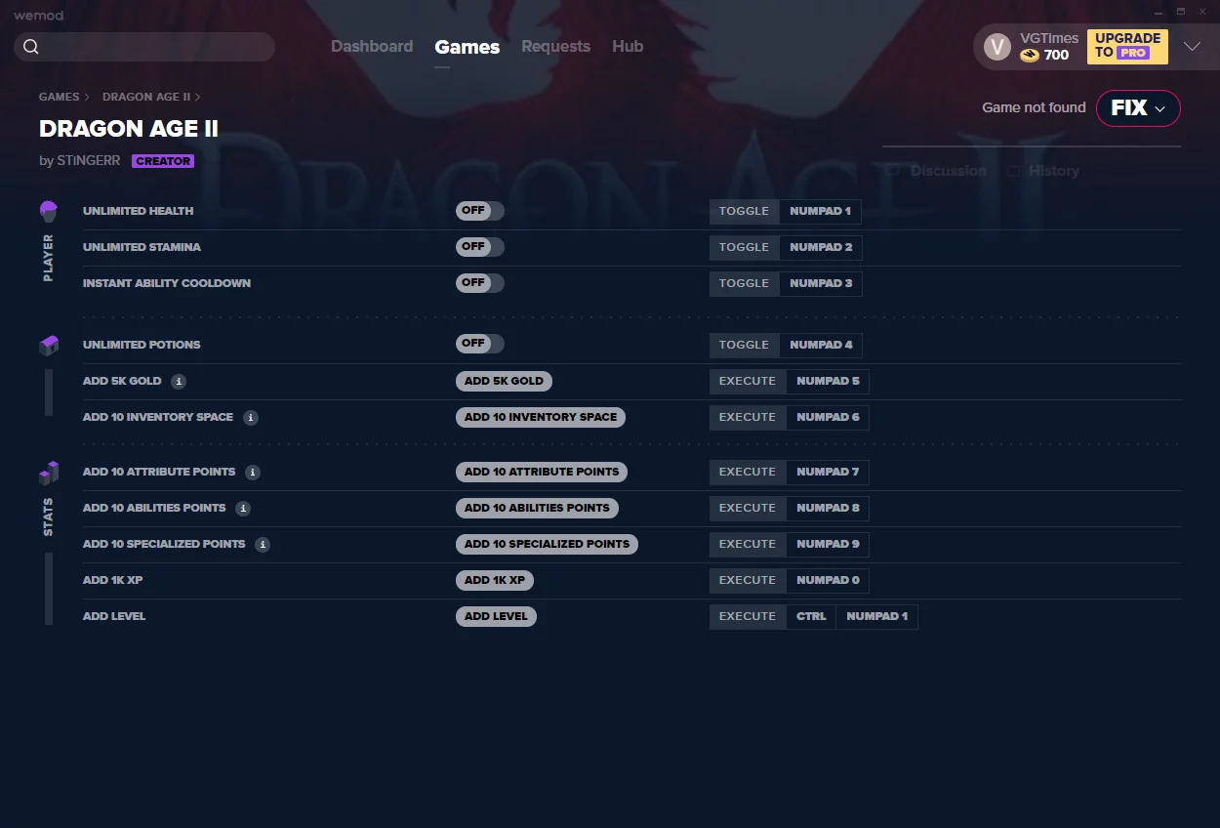Change the NUMPAD 2 hotkey binding
This screenshot has width=1220, height=828.
click(x=821, y=248)
